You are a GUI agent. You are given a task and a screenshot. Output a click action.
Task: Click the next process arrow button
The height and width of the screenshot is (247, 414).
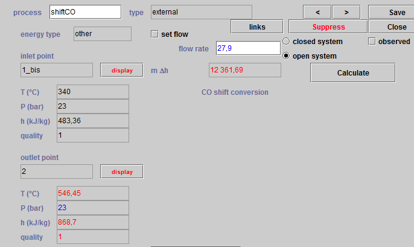[346, 12]
